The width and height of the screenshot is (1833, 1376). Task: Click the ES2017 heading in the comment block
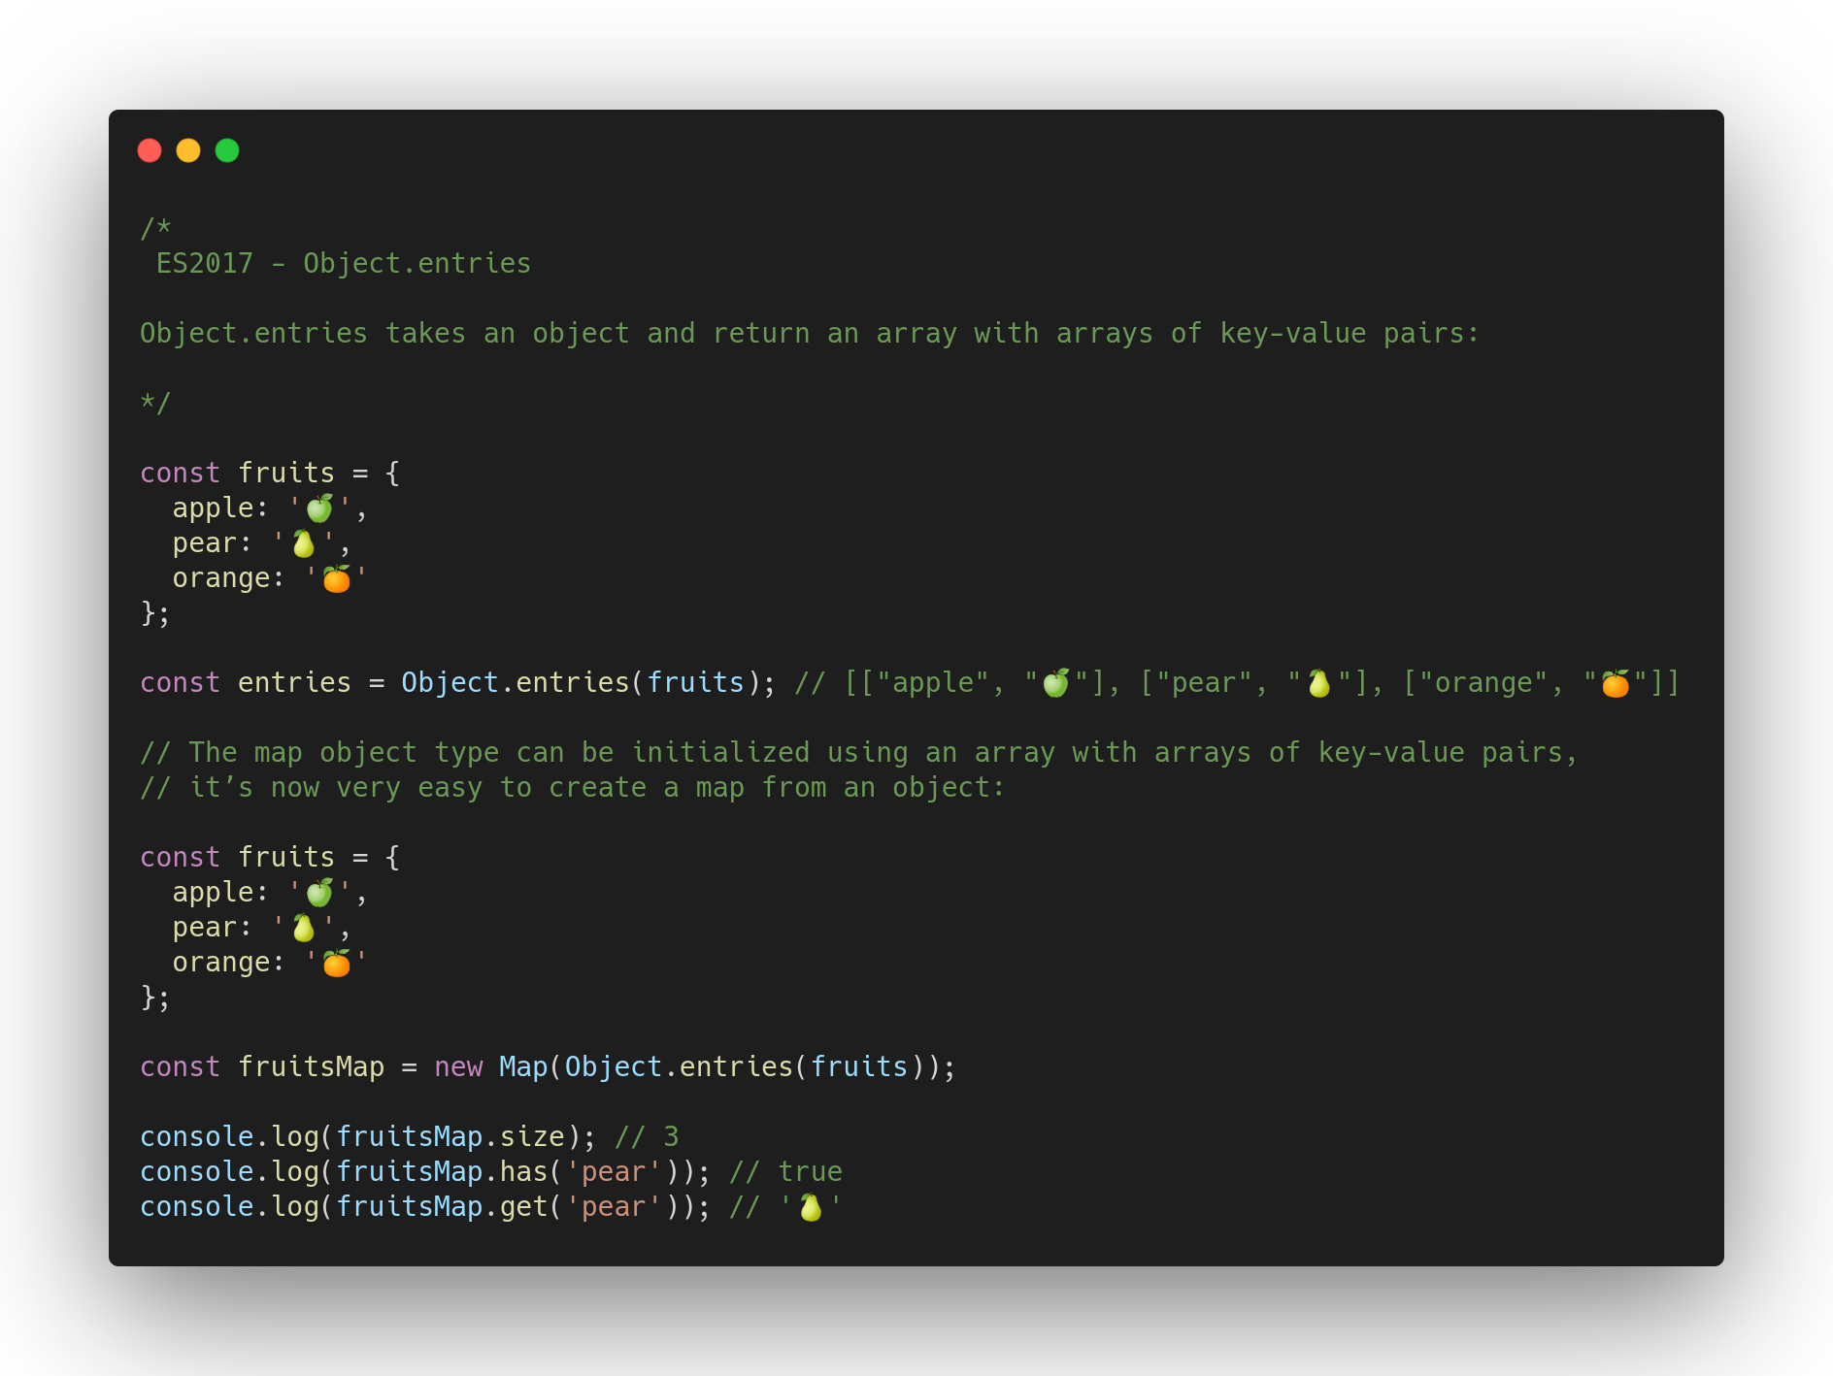pos(345,262)
